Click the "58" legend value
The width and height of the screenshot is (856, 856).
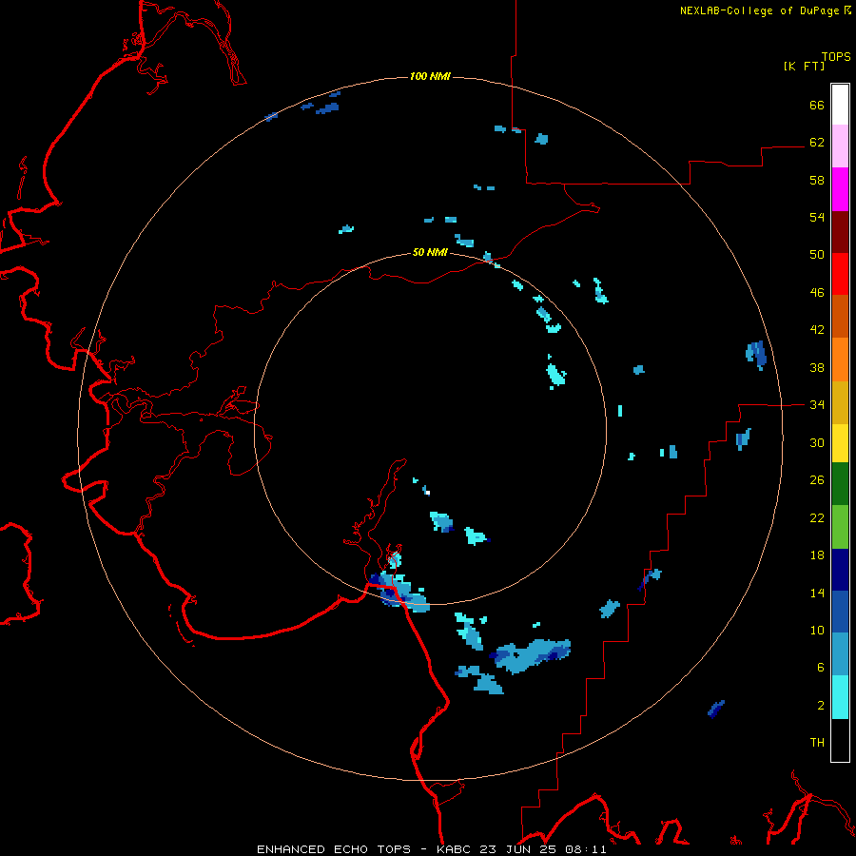(x=817, y=180)
